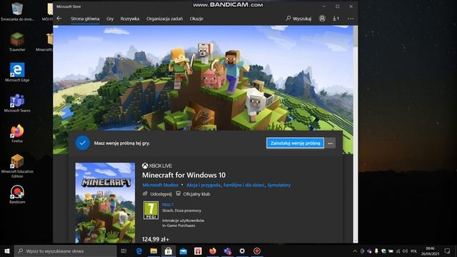Viewport: 457px width, 257px height.
Task: Click POL language indicator in tray
Action: point(414,251)
